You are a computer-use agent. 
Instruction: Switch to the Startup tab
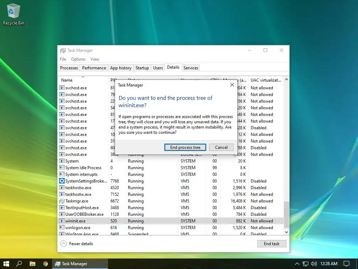coord(142,68)
